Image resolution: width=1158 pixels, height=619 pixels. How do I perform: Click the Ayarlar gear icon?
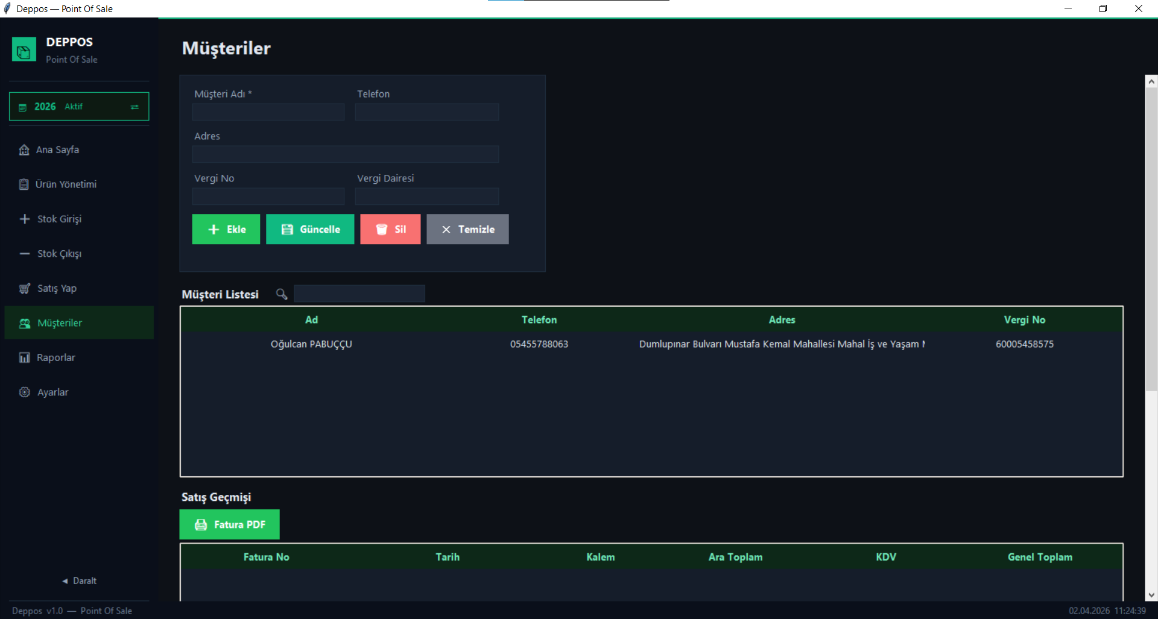click(25, 392)
